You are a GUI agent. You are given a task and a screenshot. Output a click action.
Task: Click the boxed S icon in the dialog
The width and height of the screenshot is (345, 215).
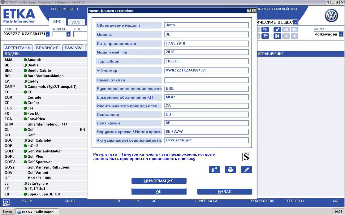(x=246, y=157)
